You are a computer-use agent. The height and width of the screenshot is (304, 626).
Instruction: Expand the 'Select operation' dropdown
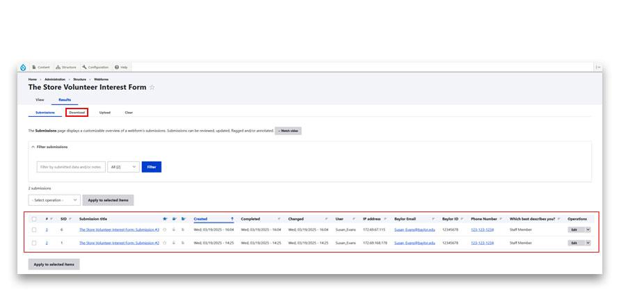54,200
